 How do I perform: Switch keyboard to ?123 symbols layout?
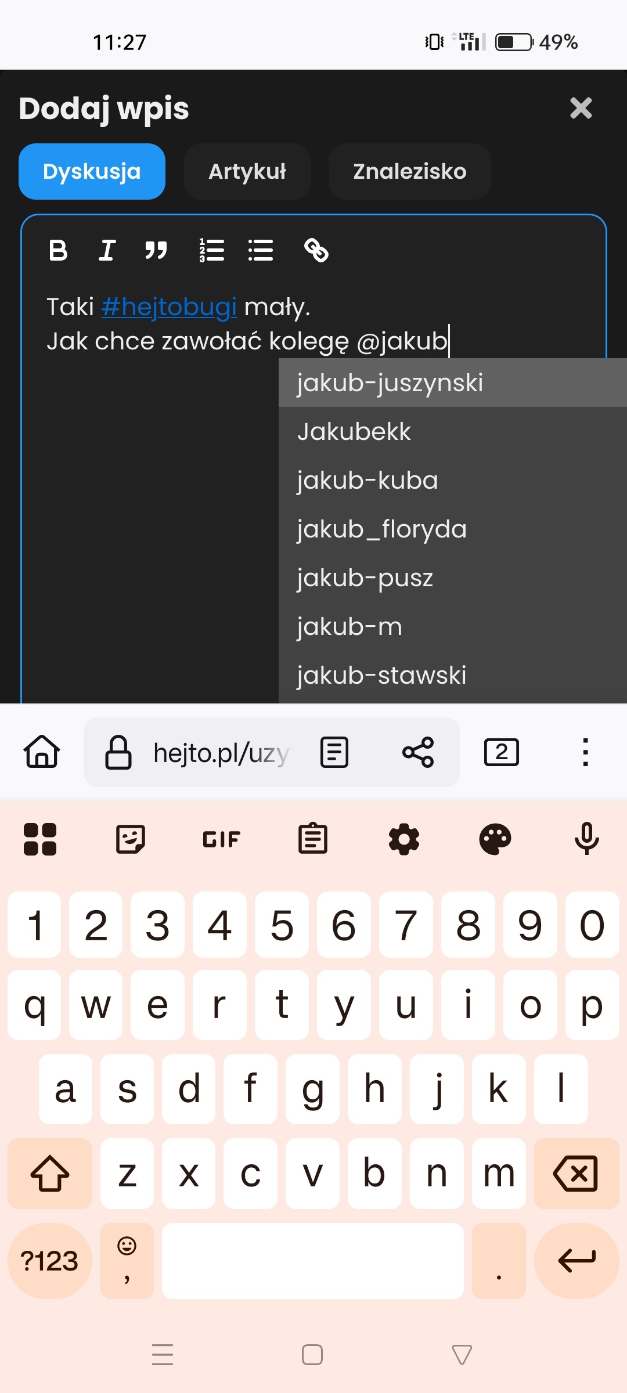pyautogui.click(x=50, y=1261)
